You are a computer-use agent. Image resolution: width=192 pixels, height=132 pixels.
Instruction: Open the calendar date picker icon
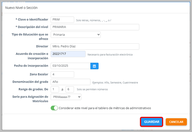click(x=94, y=66)
